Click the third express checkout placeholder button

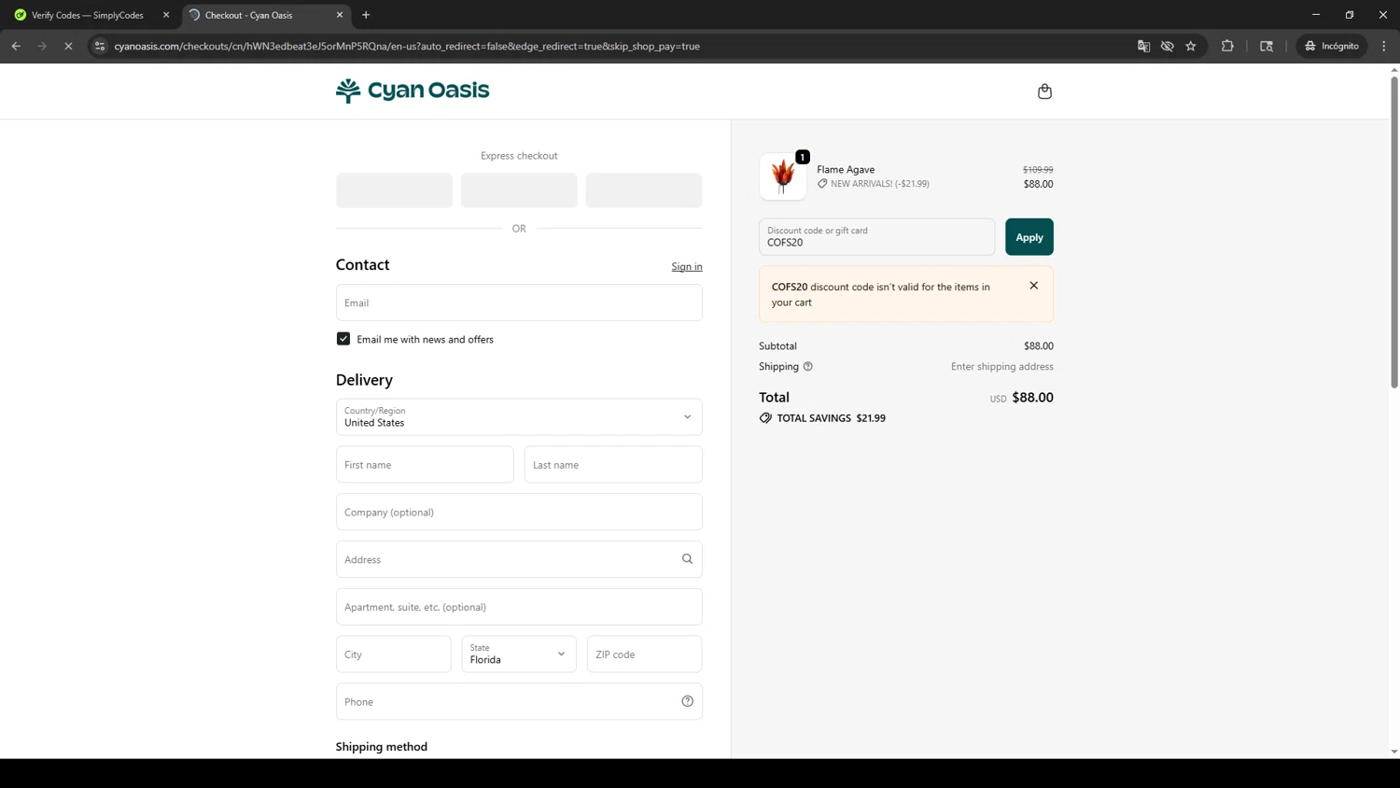[644, 190]
